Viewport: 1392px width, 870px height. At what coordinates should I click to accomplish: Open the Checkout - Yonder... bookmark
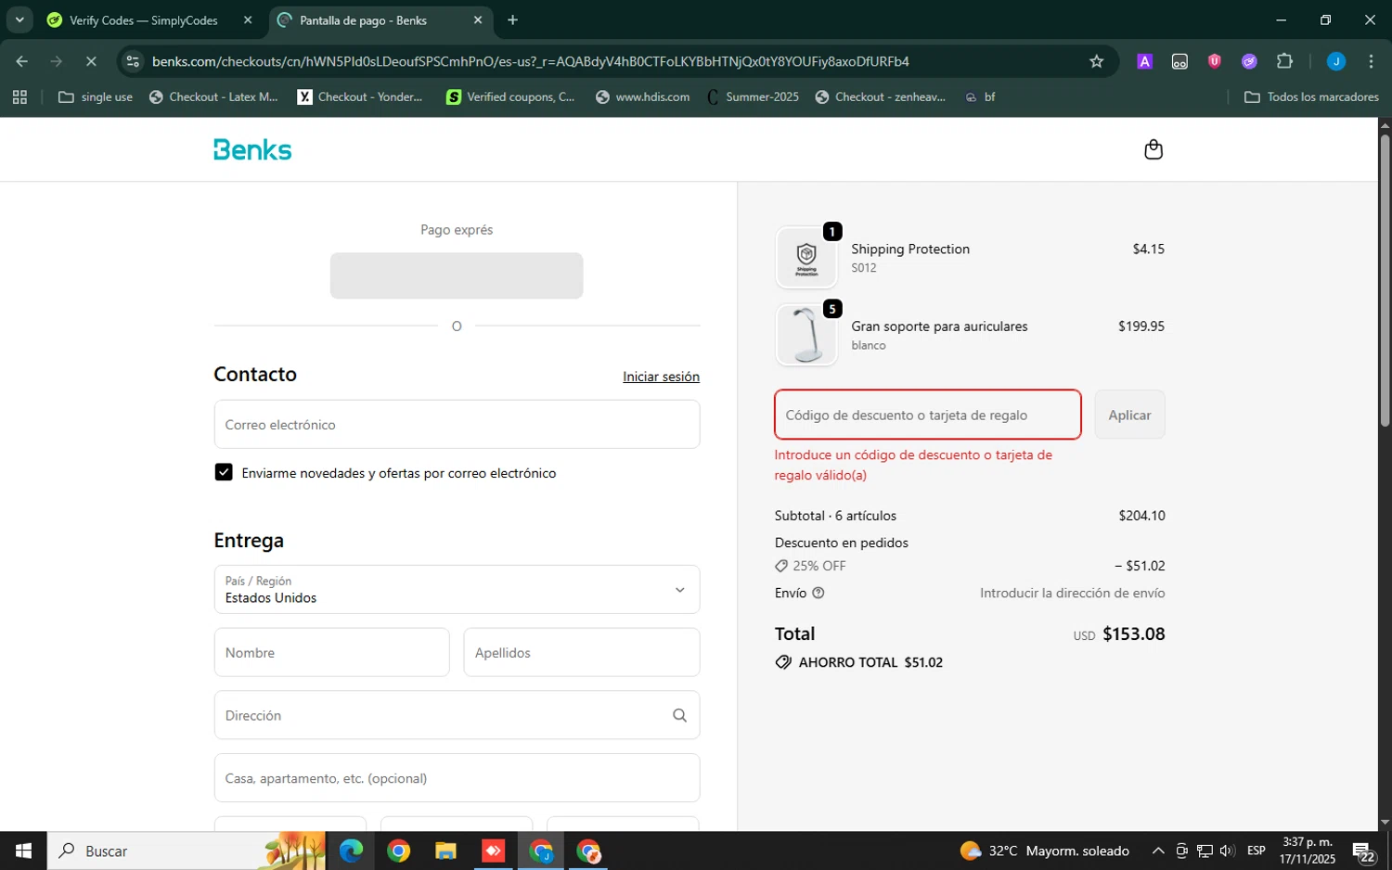(360, 96)
